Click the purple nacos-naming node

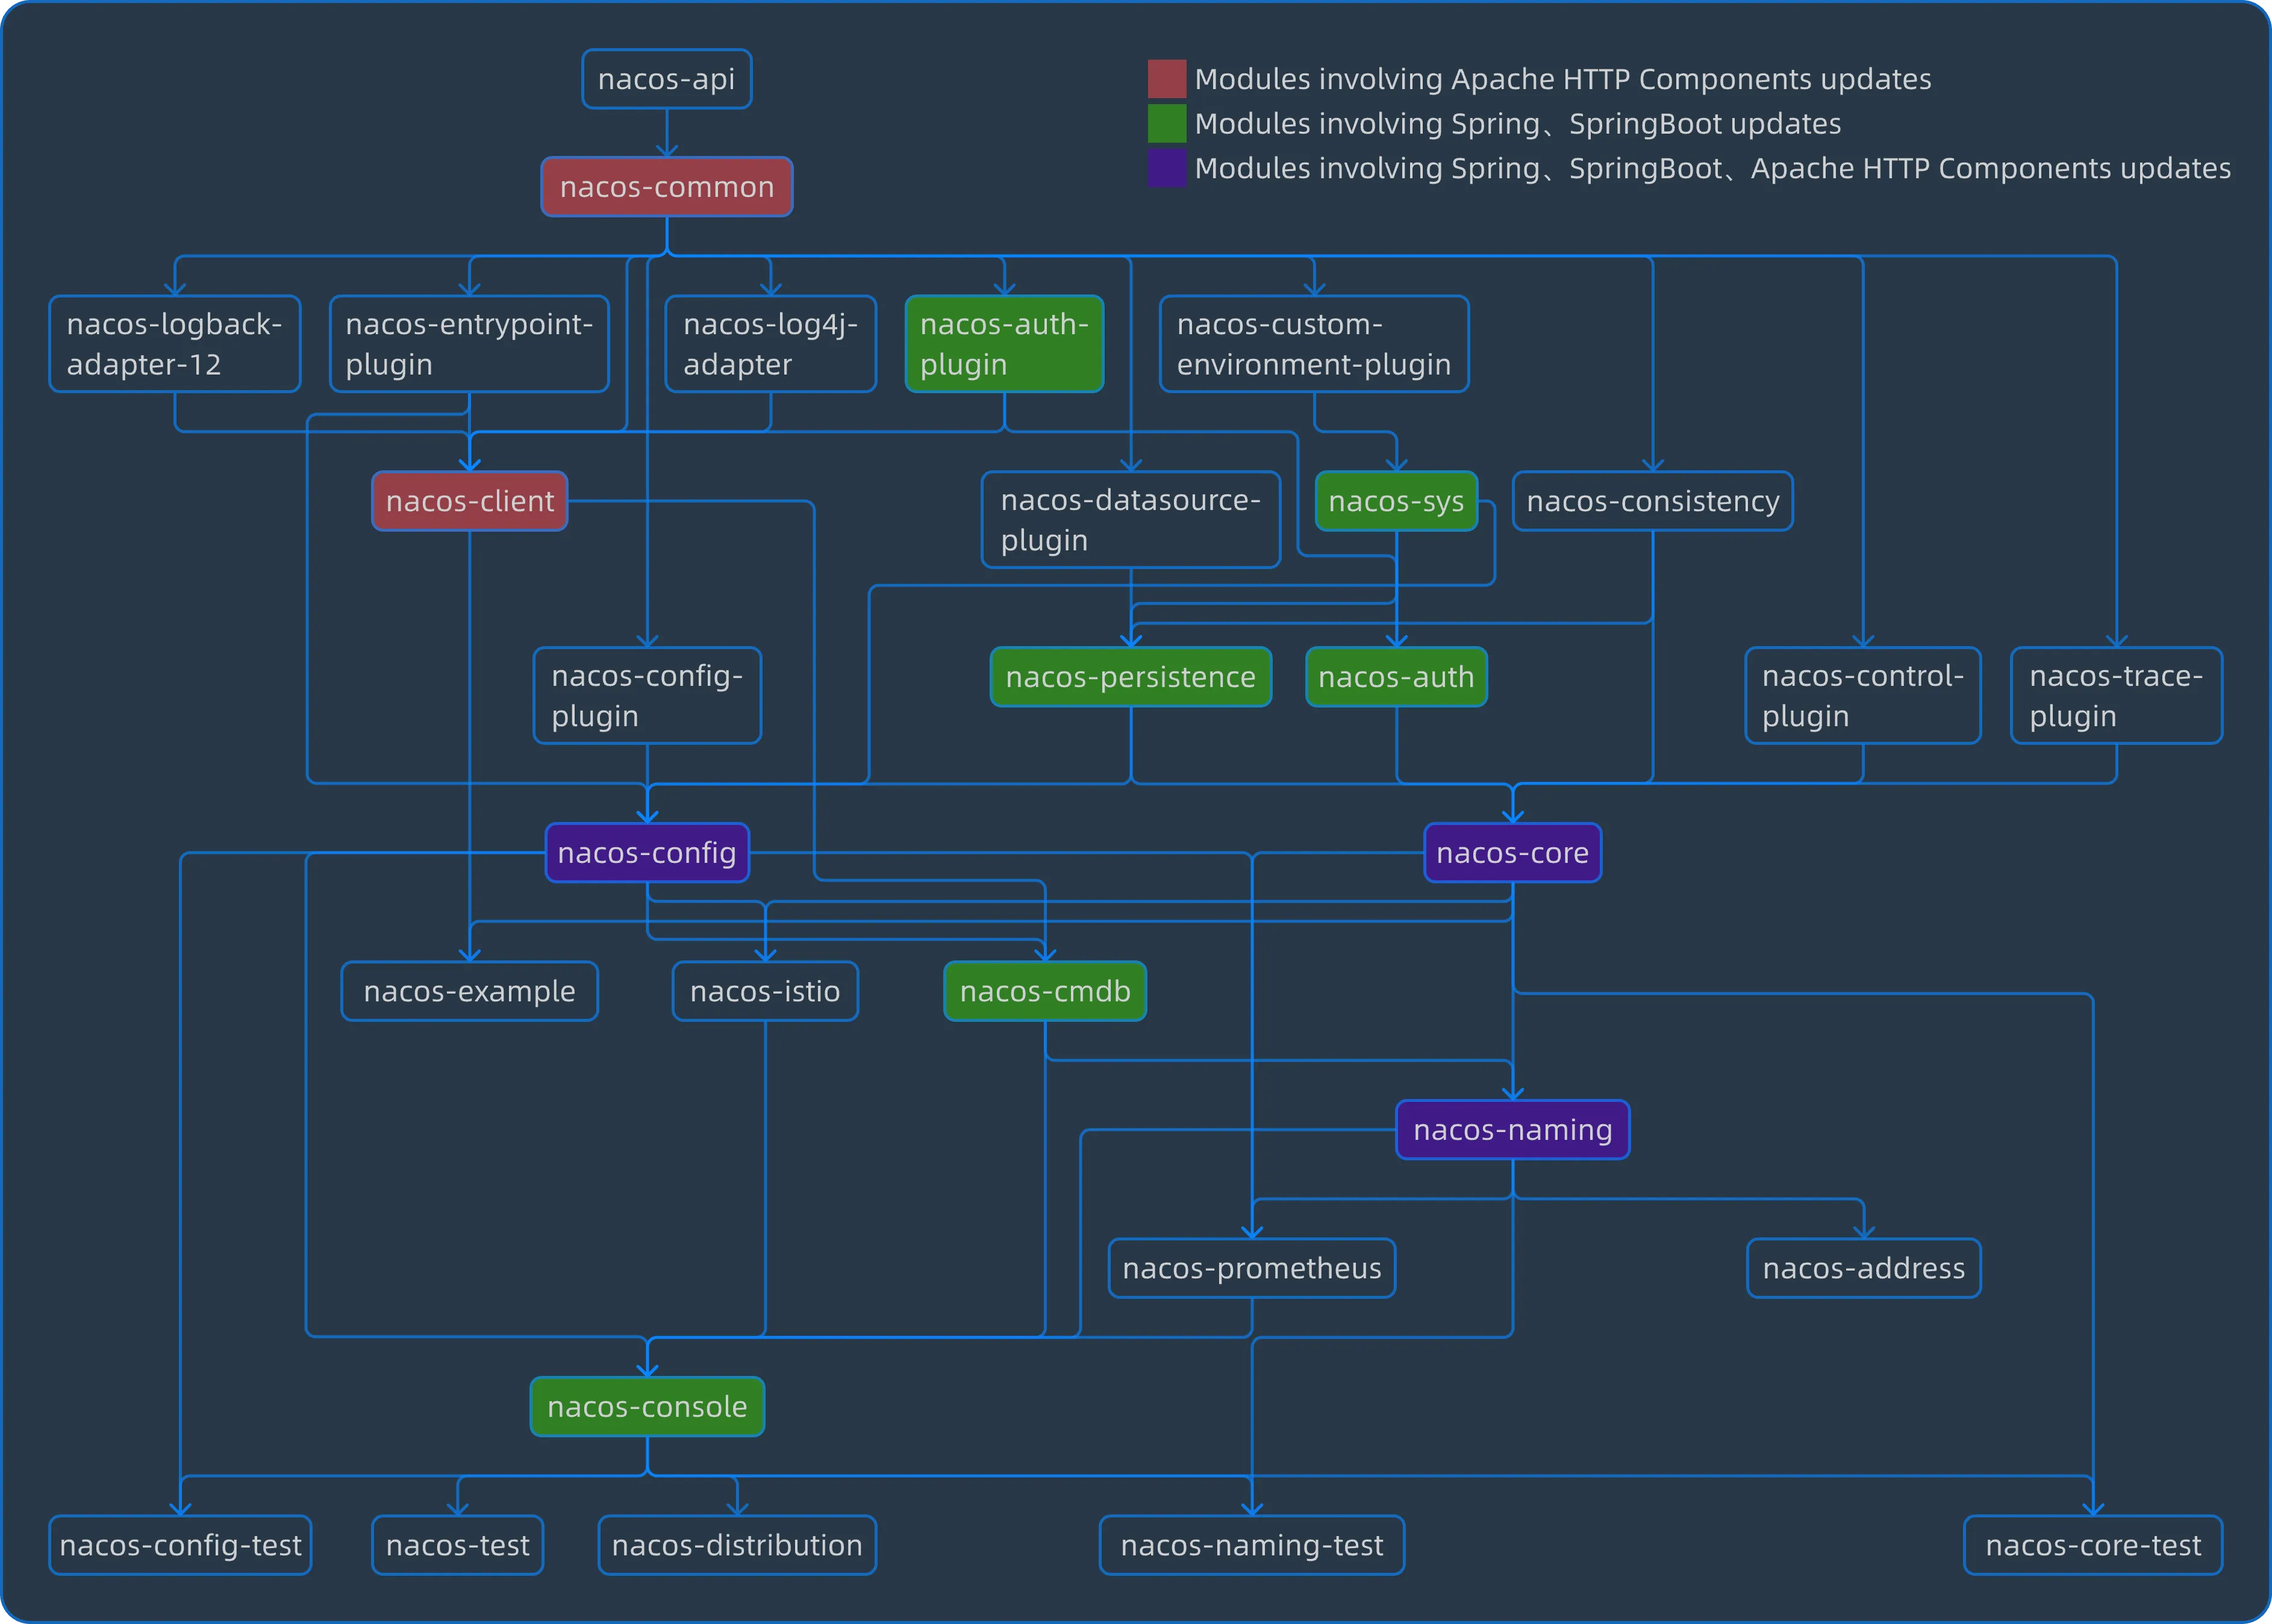click(x=1513, y=1130)
